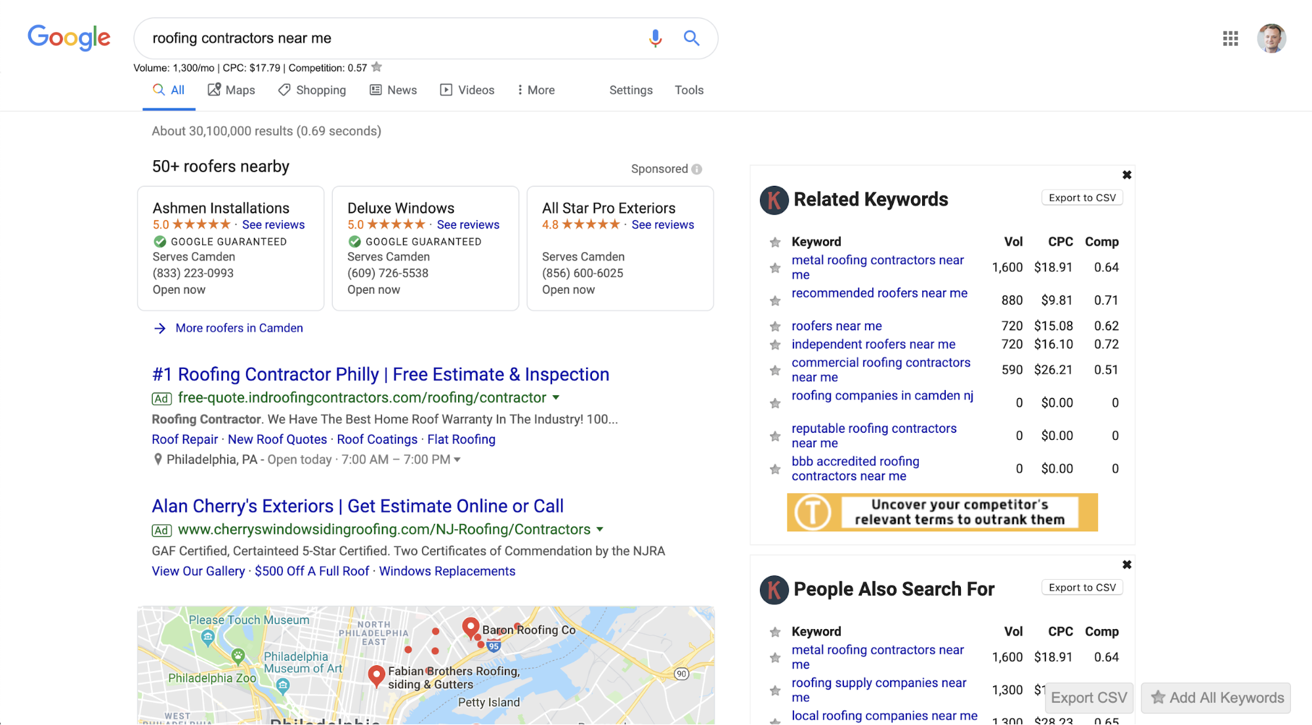Expand the indroofingcontractors ad URL dropdown arrow
Image resolution: width=1312 pixels, height=725 pixels.
point(556,398)
